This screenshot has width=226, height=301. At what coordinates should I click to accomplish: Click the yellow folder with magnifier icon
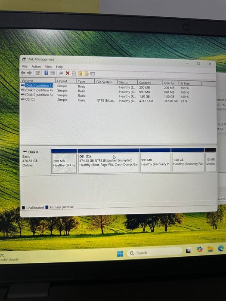[87, 74]
